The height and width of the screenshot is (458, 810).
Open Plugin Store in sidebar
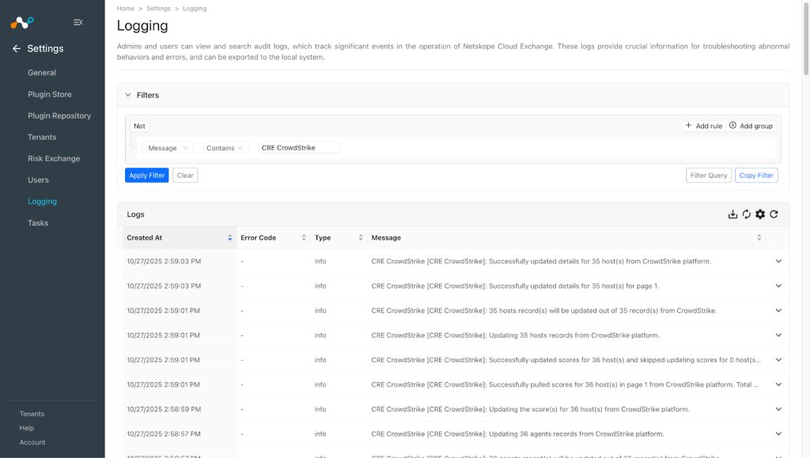tap(50, 94)
